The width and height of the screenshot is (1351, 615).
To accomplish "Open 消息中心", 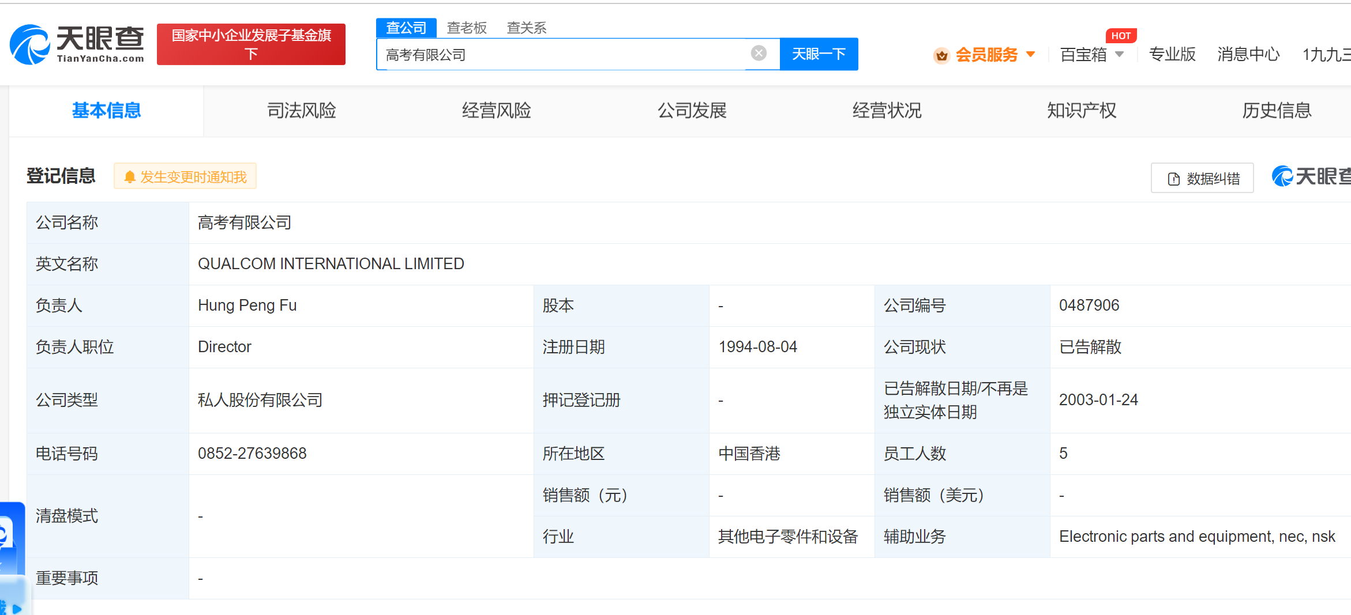I will (x=1248, y=54).
